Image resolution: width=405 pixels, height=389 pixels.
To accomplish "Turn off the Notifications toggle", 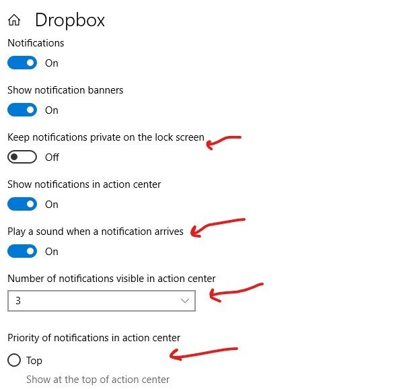I will click(x=22, y=63).
